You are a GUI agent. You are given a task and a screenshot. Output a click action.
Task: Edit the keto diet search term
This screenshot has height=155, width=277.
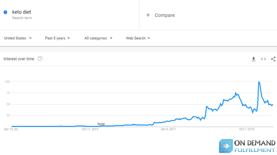[22, 12]
